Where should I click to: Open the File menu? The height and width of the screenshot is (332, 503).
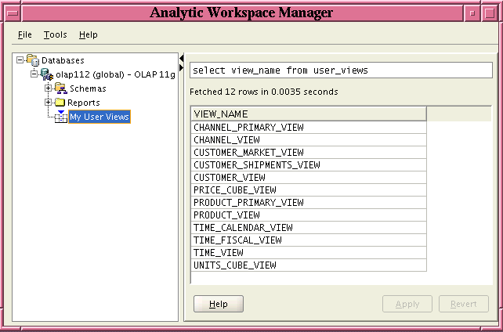(x=25, y=34)
